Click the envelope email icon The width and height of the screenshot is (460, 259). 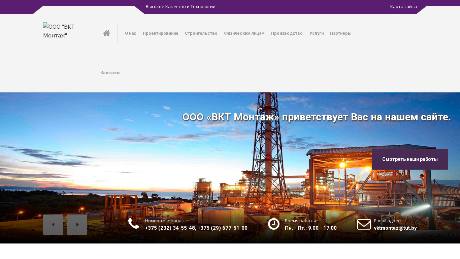[364, 224]
